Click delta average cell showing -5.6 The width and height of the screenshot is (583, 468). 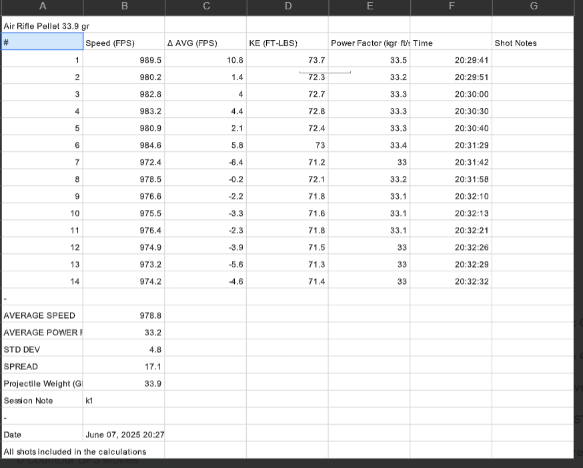point(206,264)
